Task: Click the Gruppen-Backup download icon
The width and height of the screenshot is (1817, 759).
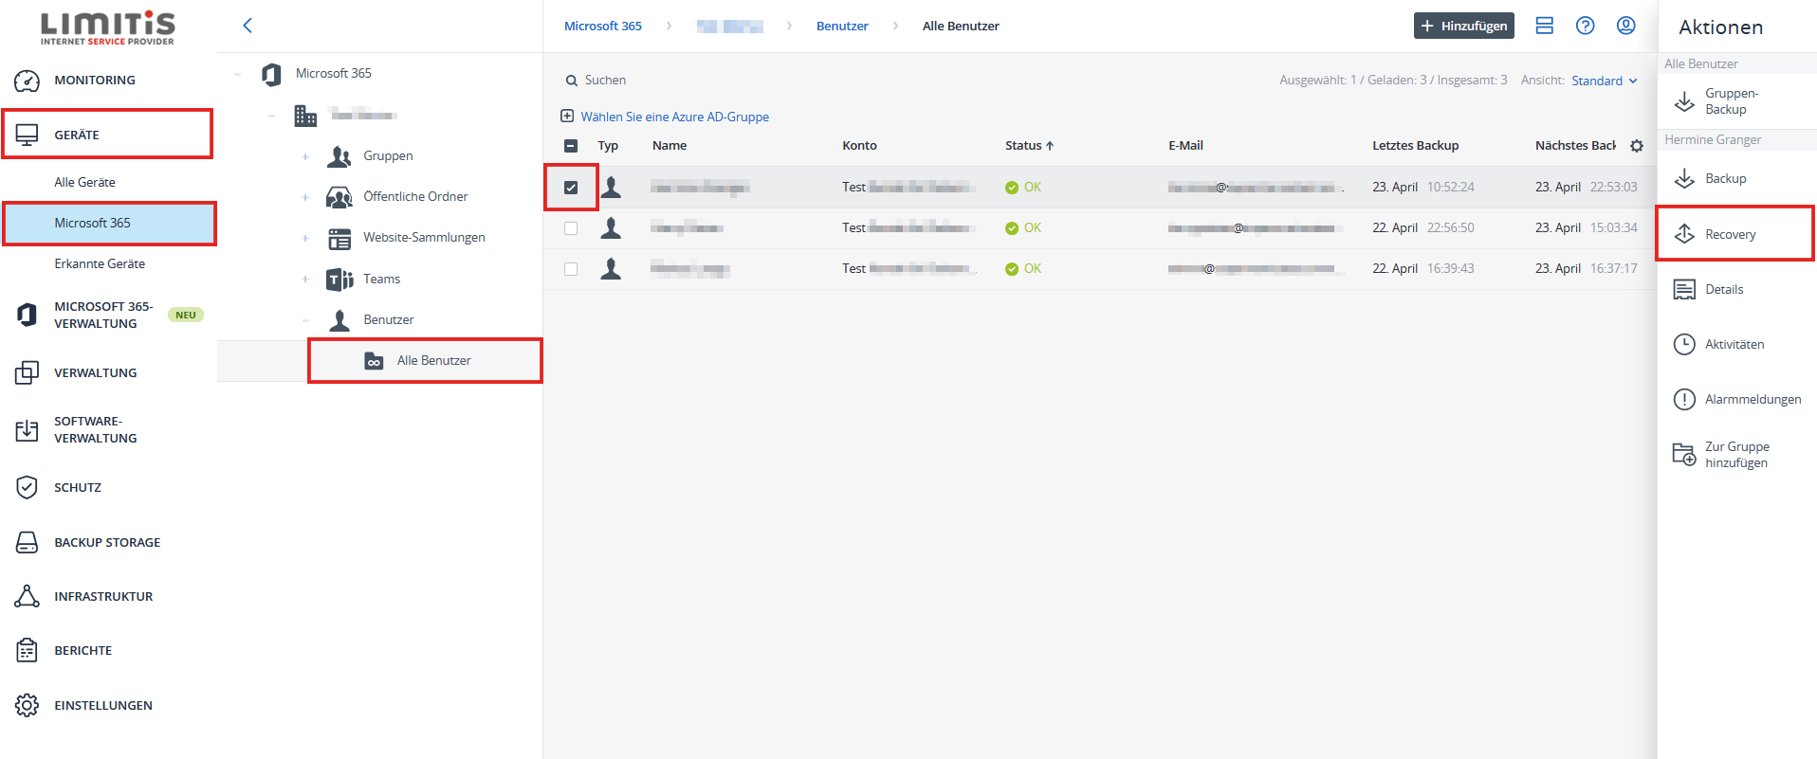Action: (x=1684, y=101)
